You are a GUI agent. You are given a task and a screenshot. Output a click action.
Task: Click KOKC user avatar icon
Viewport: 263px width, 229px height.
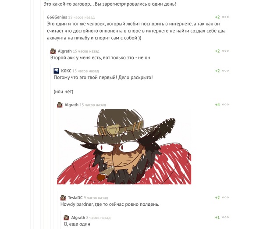click(x=57, y=71)
